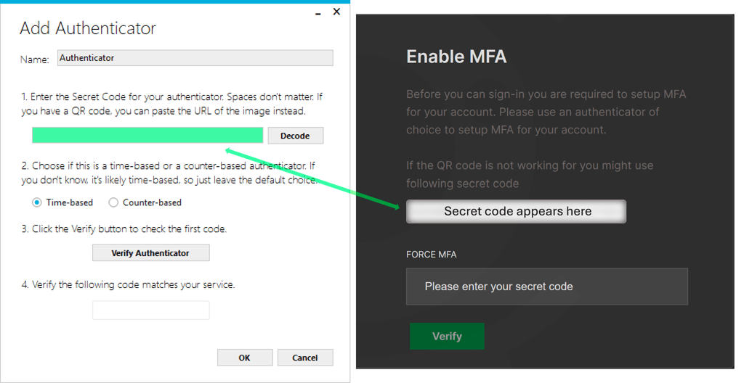The width and height of the screenshot is (744, 383).
Task: Close the Add Authenticator dialog window
Action: coord(336,12)
